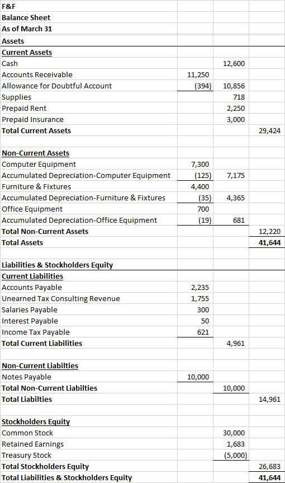Select the Accounts Receivable value 11,250
Screen dimensions: 285x483
198,75
